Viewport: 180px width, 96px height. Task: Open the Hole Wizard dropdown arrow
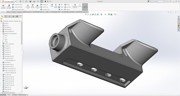[33, 10]
